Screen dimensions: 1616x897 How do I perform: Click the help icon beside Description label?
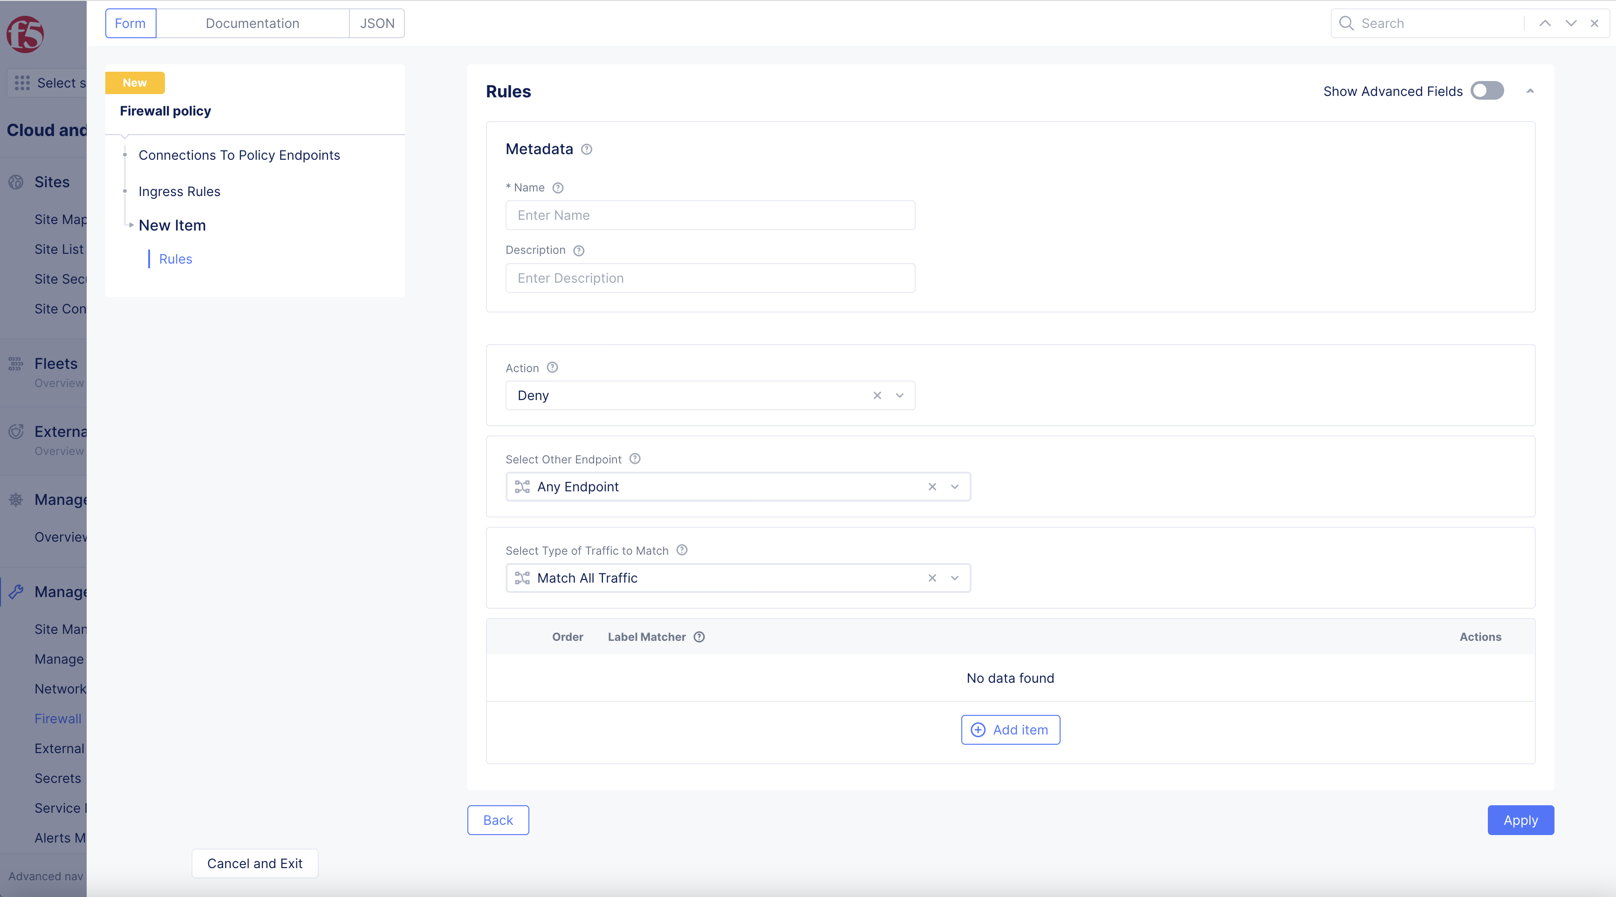[x=579, y=250]
